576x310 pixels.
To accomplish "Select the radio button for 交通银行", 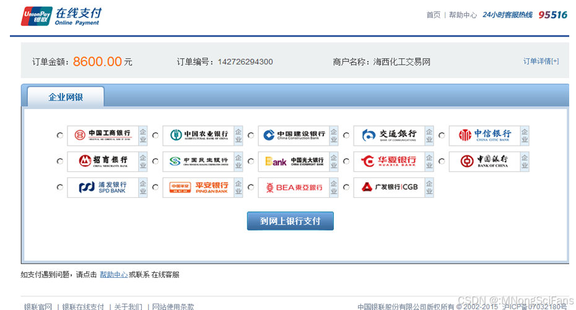I will (x=346, y=135).
